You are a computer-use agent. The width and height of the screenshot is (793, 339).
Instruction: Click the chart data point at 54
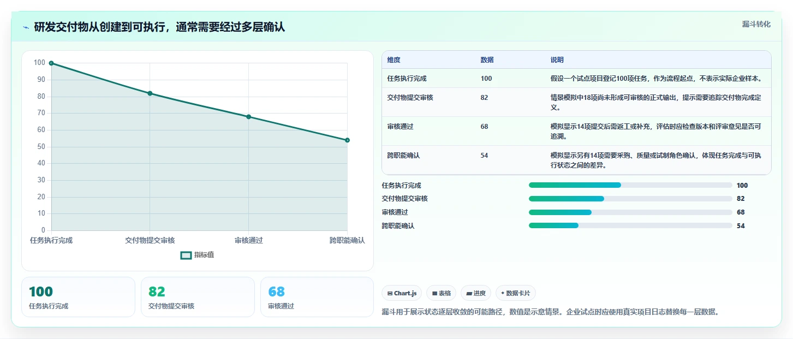click(347, 140)
